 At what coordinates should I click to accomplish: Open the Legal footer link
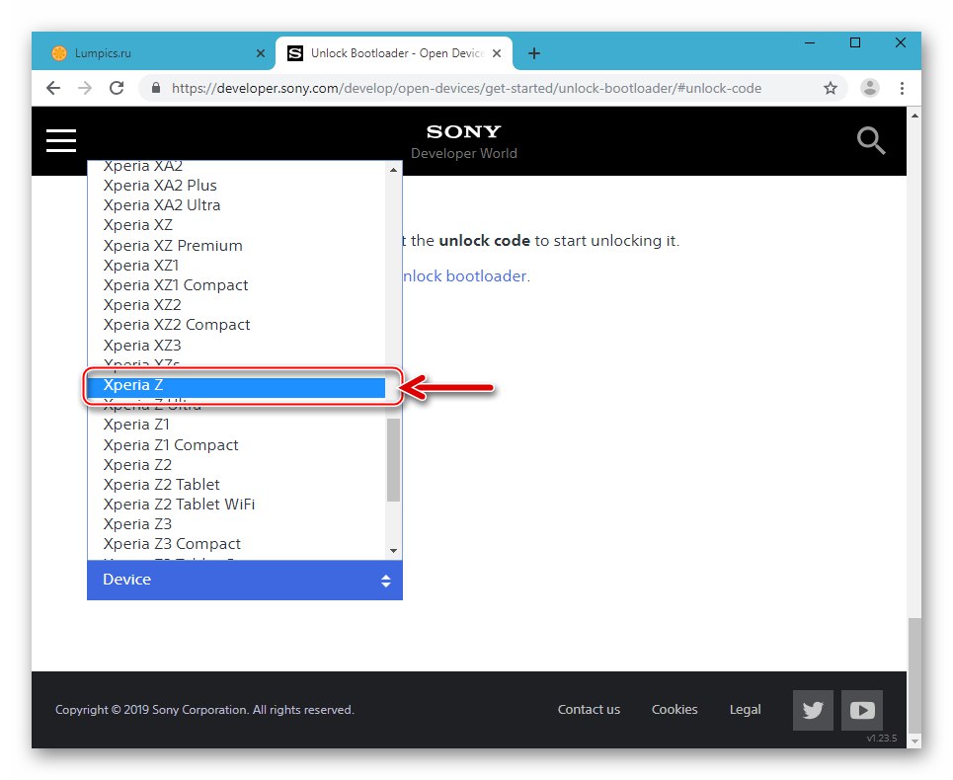746,710
